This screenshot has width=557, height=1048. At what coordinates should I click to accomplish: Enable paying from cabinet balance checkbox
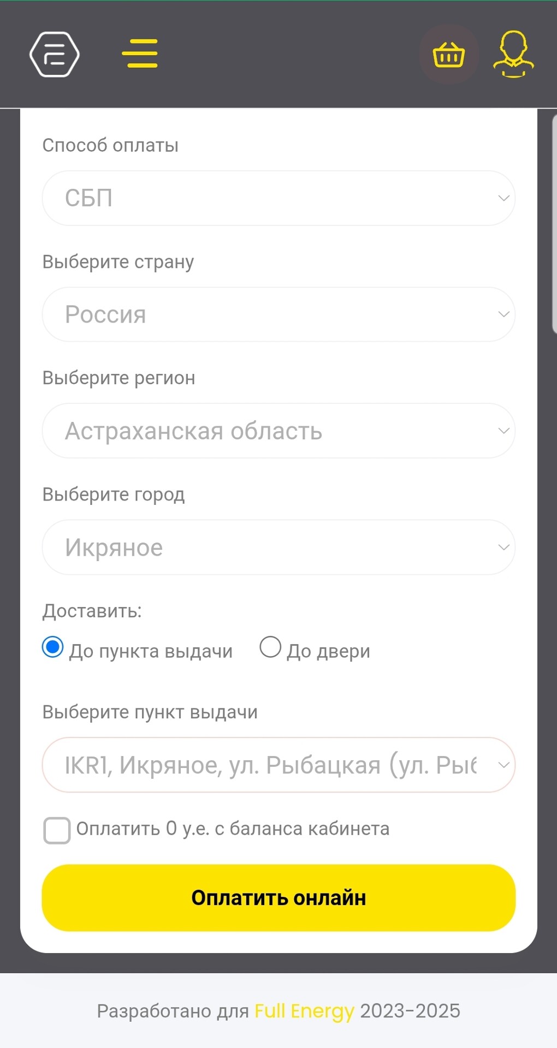57,830
